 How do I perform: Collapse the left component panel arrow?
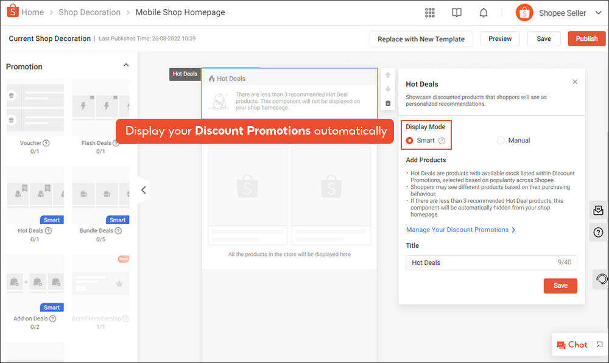143,190
